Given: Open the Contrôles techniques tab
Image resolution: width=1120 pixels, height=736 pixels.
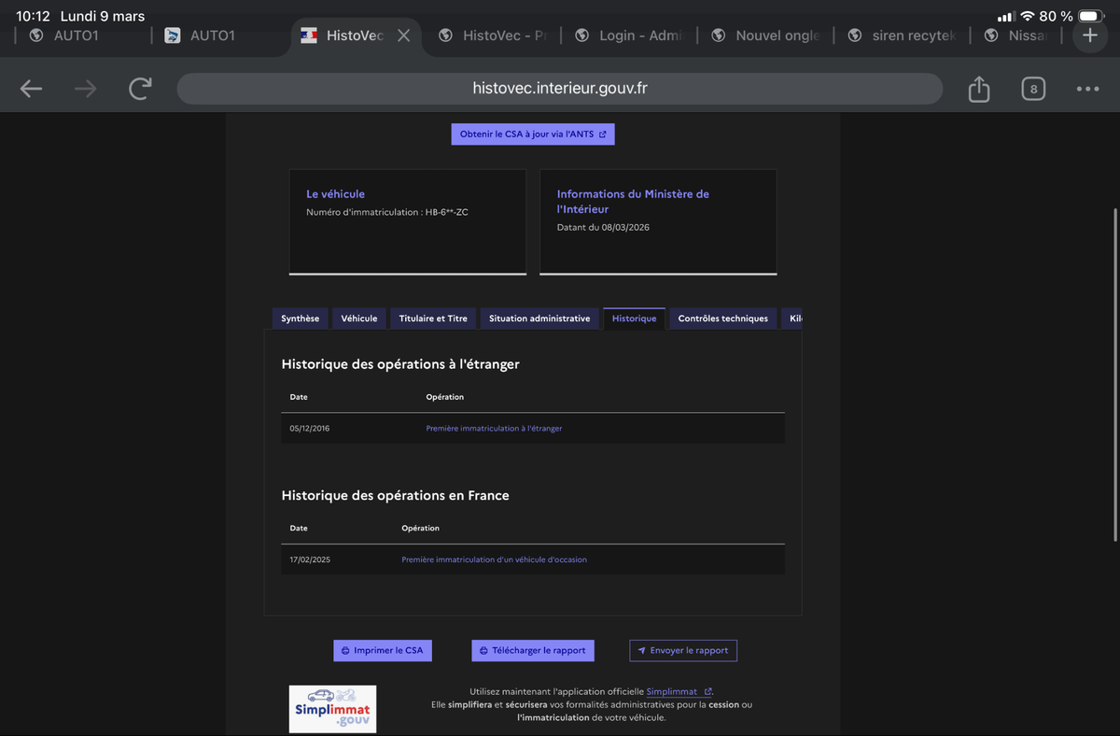Looking at the screenshot, I should click(723, 318).
